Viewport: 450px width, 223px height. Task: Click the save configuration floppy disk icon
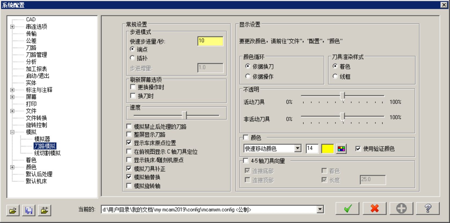(29, 210)
